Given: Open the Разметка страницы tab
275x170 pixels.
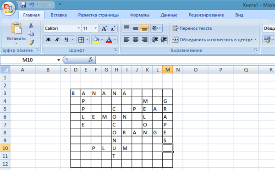Looking at the screenshot, I should [99, 15].
